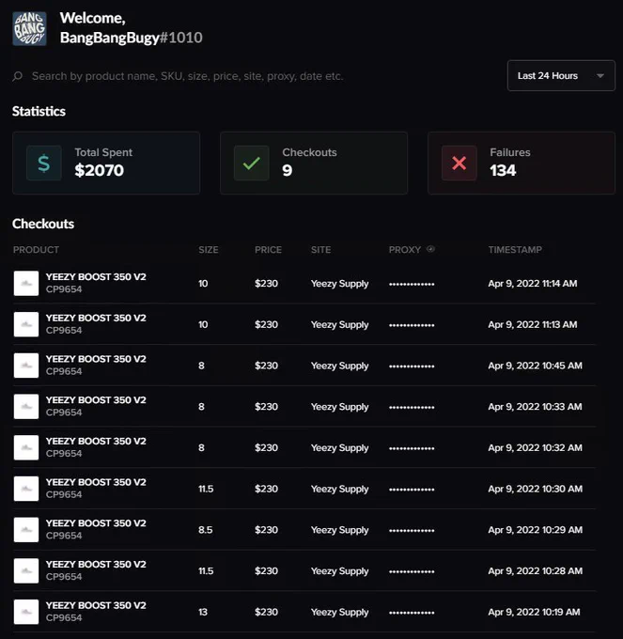Click masked proxy in 10:19 AM row
The height and width of the screenshot is (639, 623).
[x=412, y=613]
